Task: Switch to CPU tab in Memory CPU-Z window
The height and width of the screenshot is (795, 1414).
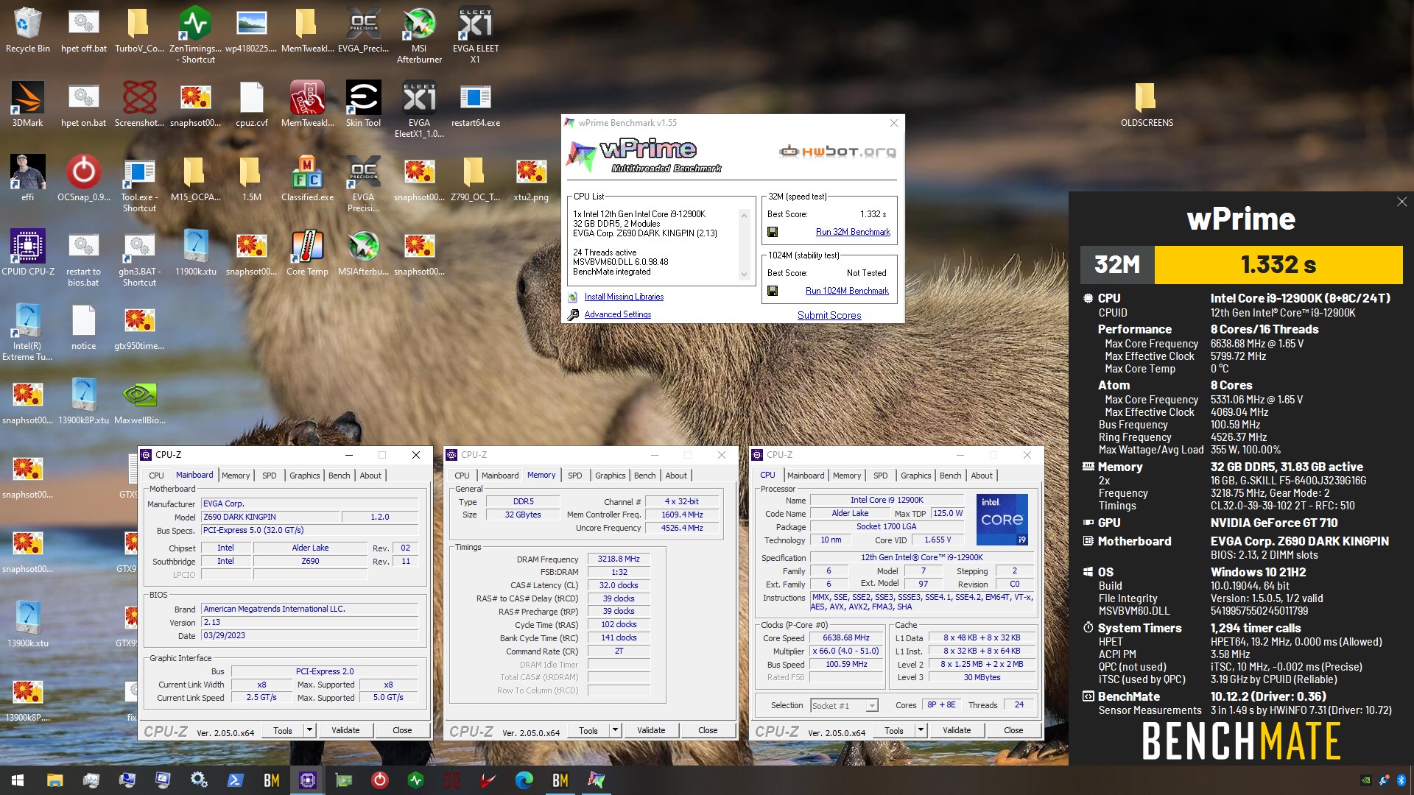Action: pos(462,476)
